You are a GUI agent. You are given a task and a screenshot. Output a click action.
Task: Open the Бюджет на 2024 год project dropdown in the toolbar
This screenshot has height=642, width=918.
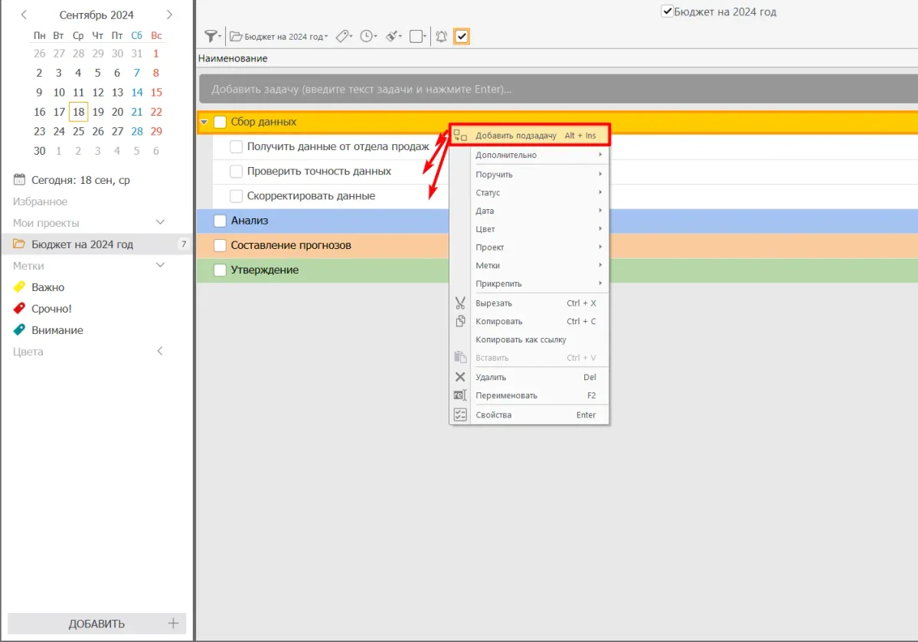pyautogui.click(x=280, y=36)
